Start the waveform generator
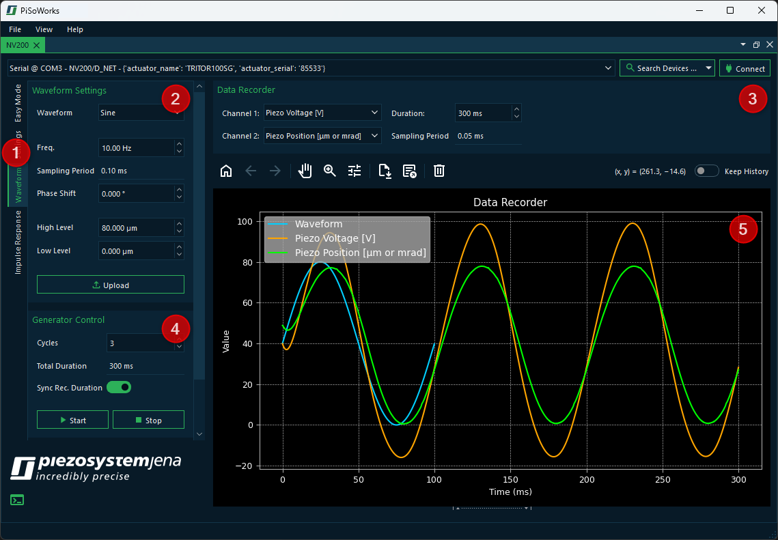The height and width of the screenshot is (540, 778). (x=72, y=420)
